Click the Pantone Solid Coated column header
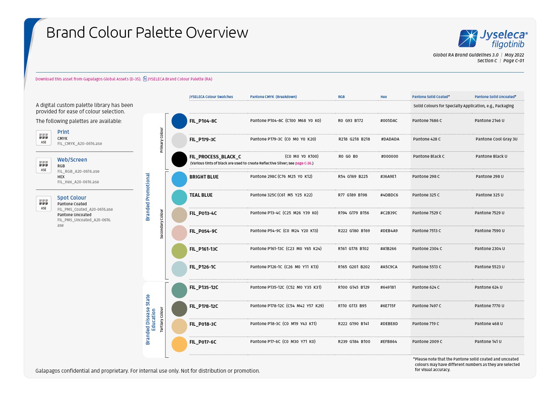 [431, 97]
